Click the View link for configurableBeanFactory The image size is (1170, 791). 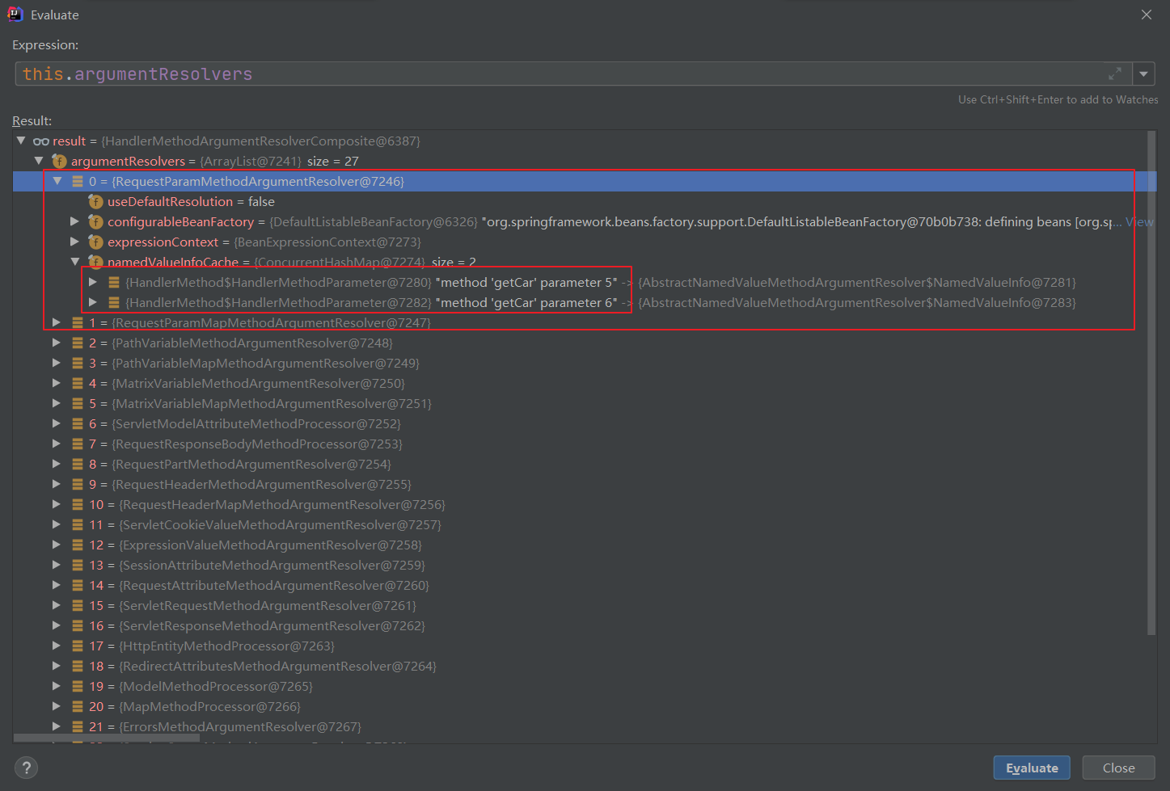point(1139,221)
